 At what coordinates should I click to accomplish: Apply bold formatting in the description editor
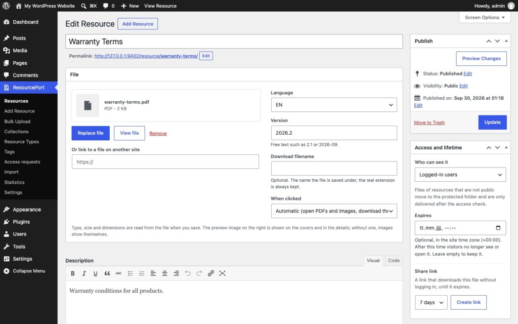click(x=73, y=273)
